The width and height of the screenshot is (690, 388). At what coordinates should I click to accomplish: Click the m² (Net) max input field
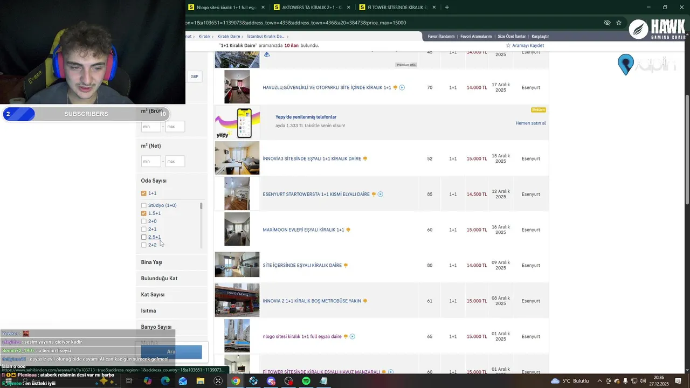coord(175,161)
